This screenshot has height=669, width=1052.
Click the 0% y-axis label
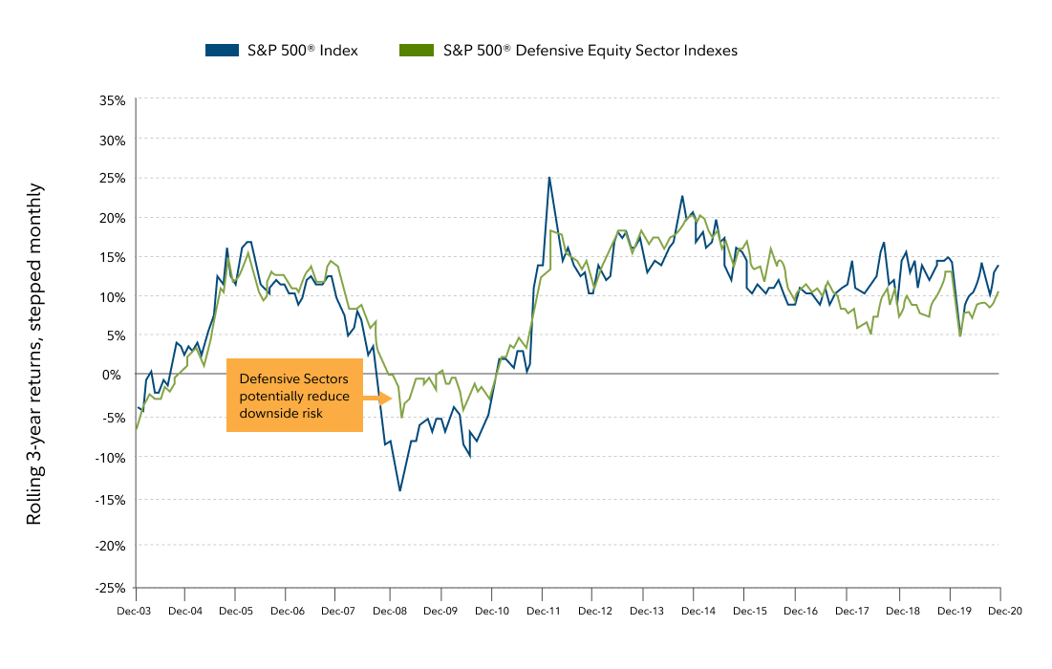pyautogui.click(x=117, y=375)
